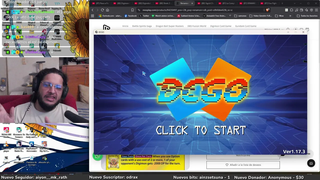The width and height of the screenshot is (320, 180).
Task: Close the DCGO game window
Action: 303,32
